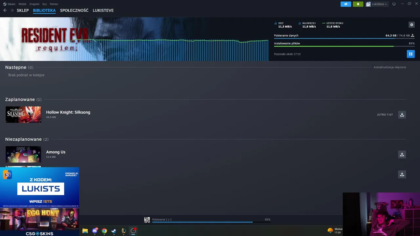The image size is (420, 236).
Task: Open the LUKISTEVE profile tab
Action: [103, 10]
